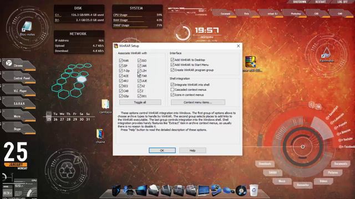Click the RESTART button at top right
Image resolution: width=355 pixels, height=199 pixels.
tap(321, 2)
